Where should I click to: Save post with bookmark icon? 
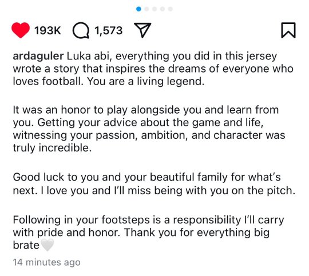click(x=288, y=30)
